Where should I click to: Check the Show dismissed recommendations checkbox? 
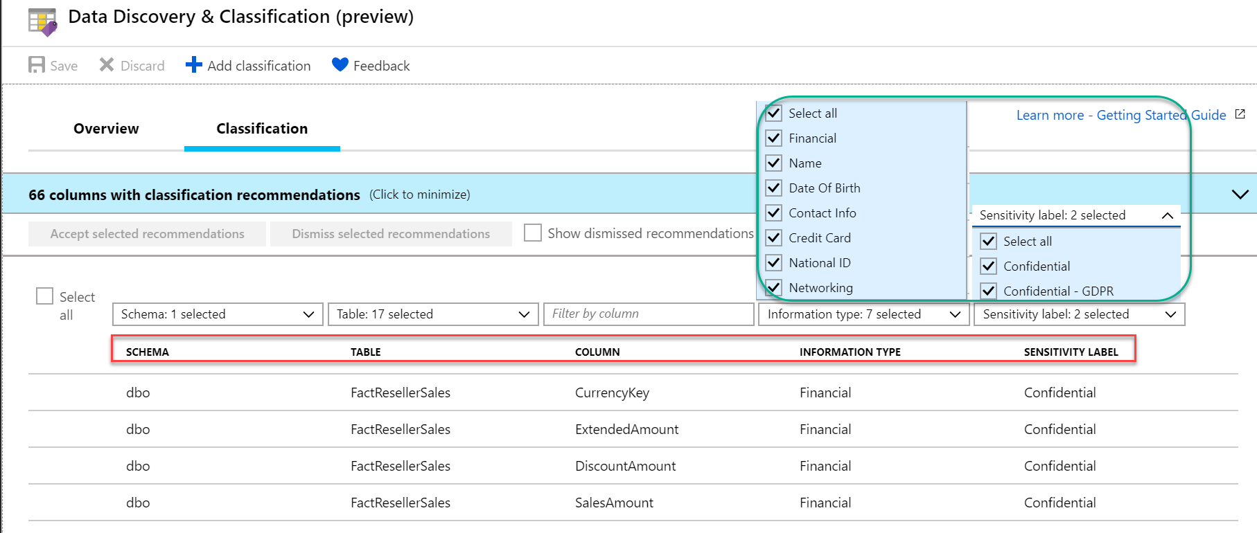533,233
